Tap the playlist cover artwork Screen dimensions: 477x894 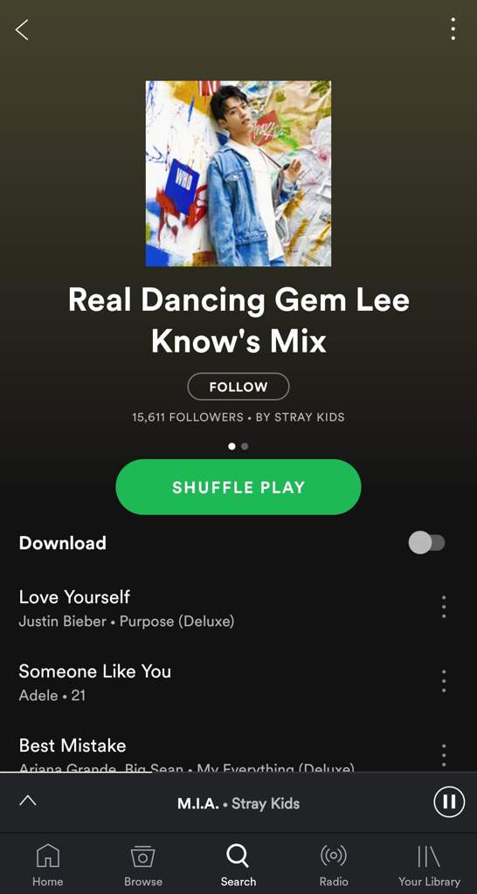coord(238,174)
